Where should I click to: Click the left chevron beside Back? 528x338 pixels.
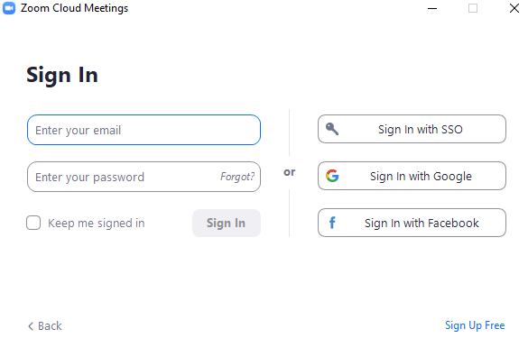click(x=31, y=326)
